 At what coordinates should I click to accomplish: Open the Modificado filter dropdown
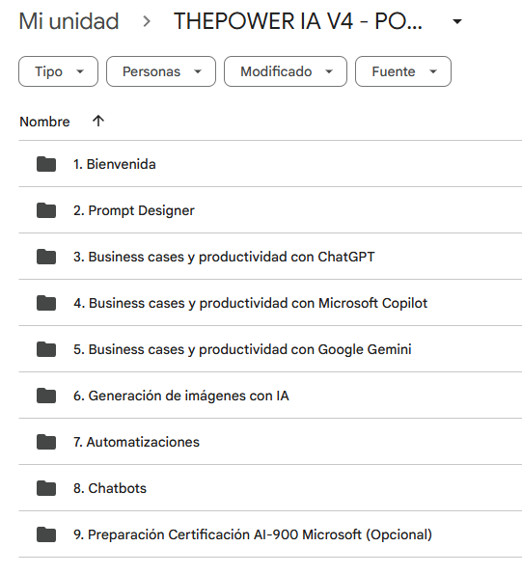point(286,71)
